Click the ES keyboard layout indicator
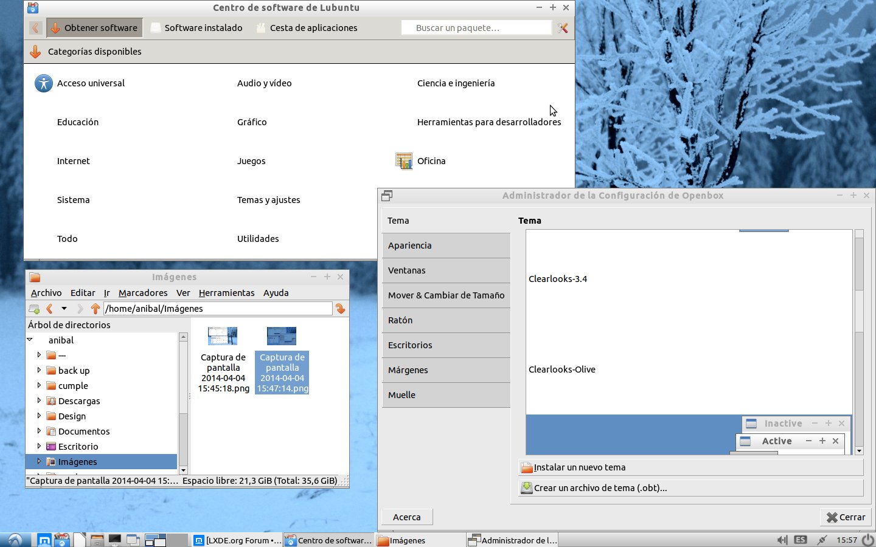The image size is (876, 547). (801, 540)
